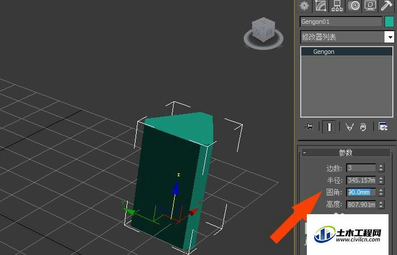Select the Gengon entry in modifier stack
This screenshot has width=397, height=255.
347,52
